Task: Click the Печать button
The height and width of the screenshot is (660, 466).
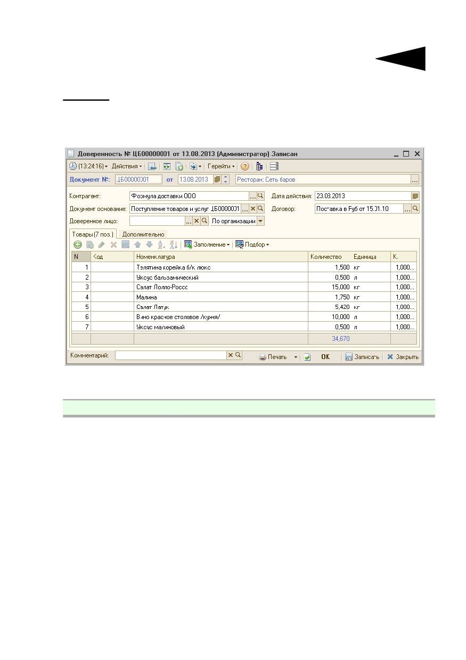Action: [x=273, y=357]
